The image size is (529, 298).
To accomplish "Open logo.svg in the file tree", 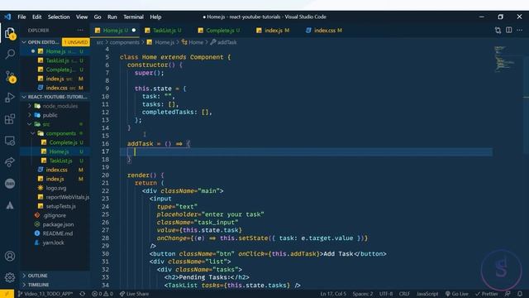I will pyautogui.click(x=55, y=188).
